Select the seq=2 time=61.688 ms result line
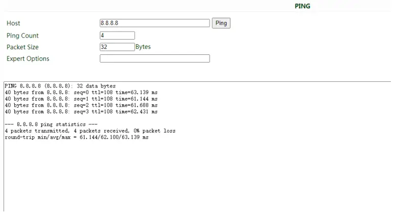This screenshot has width=397, height=215. click(81, 105)
